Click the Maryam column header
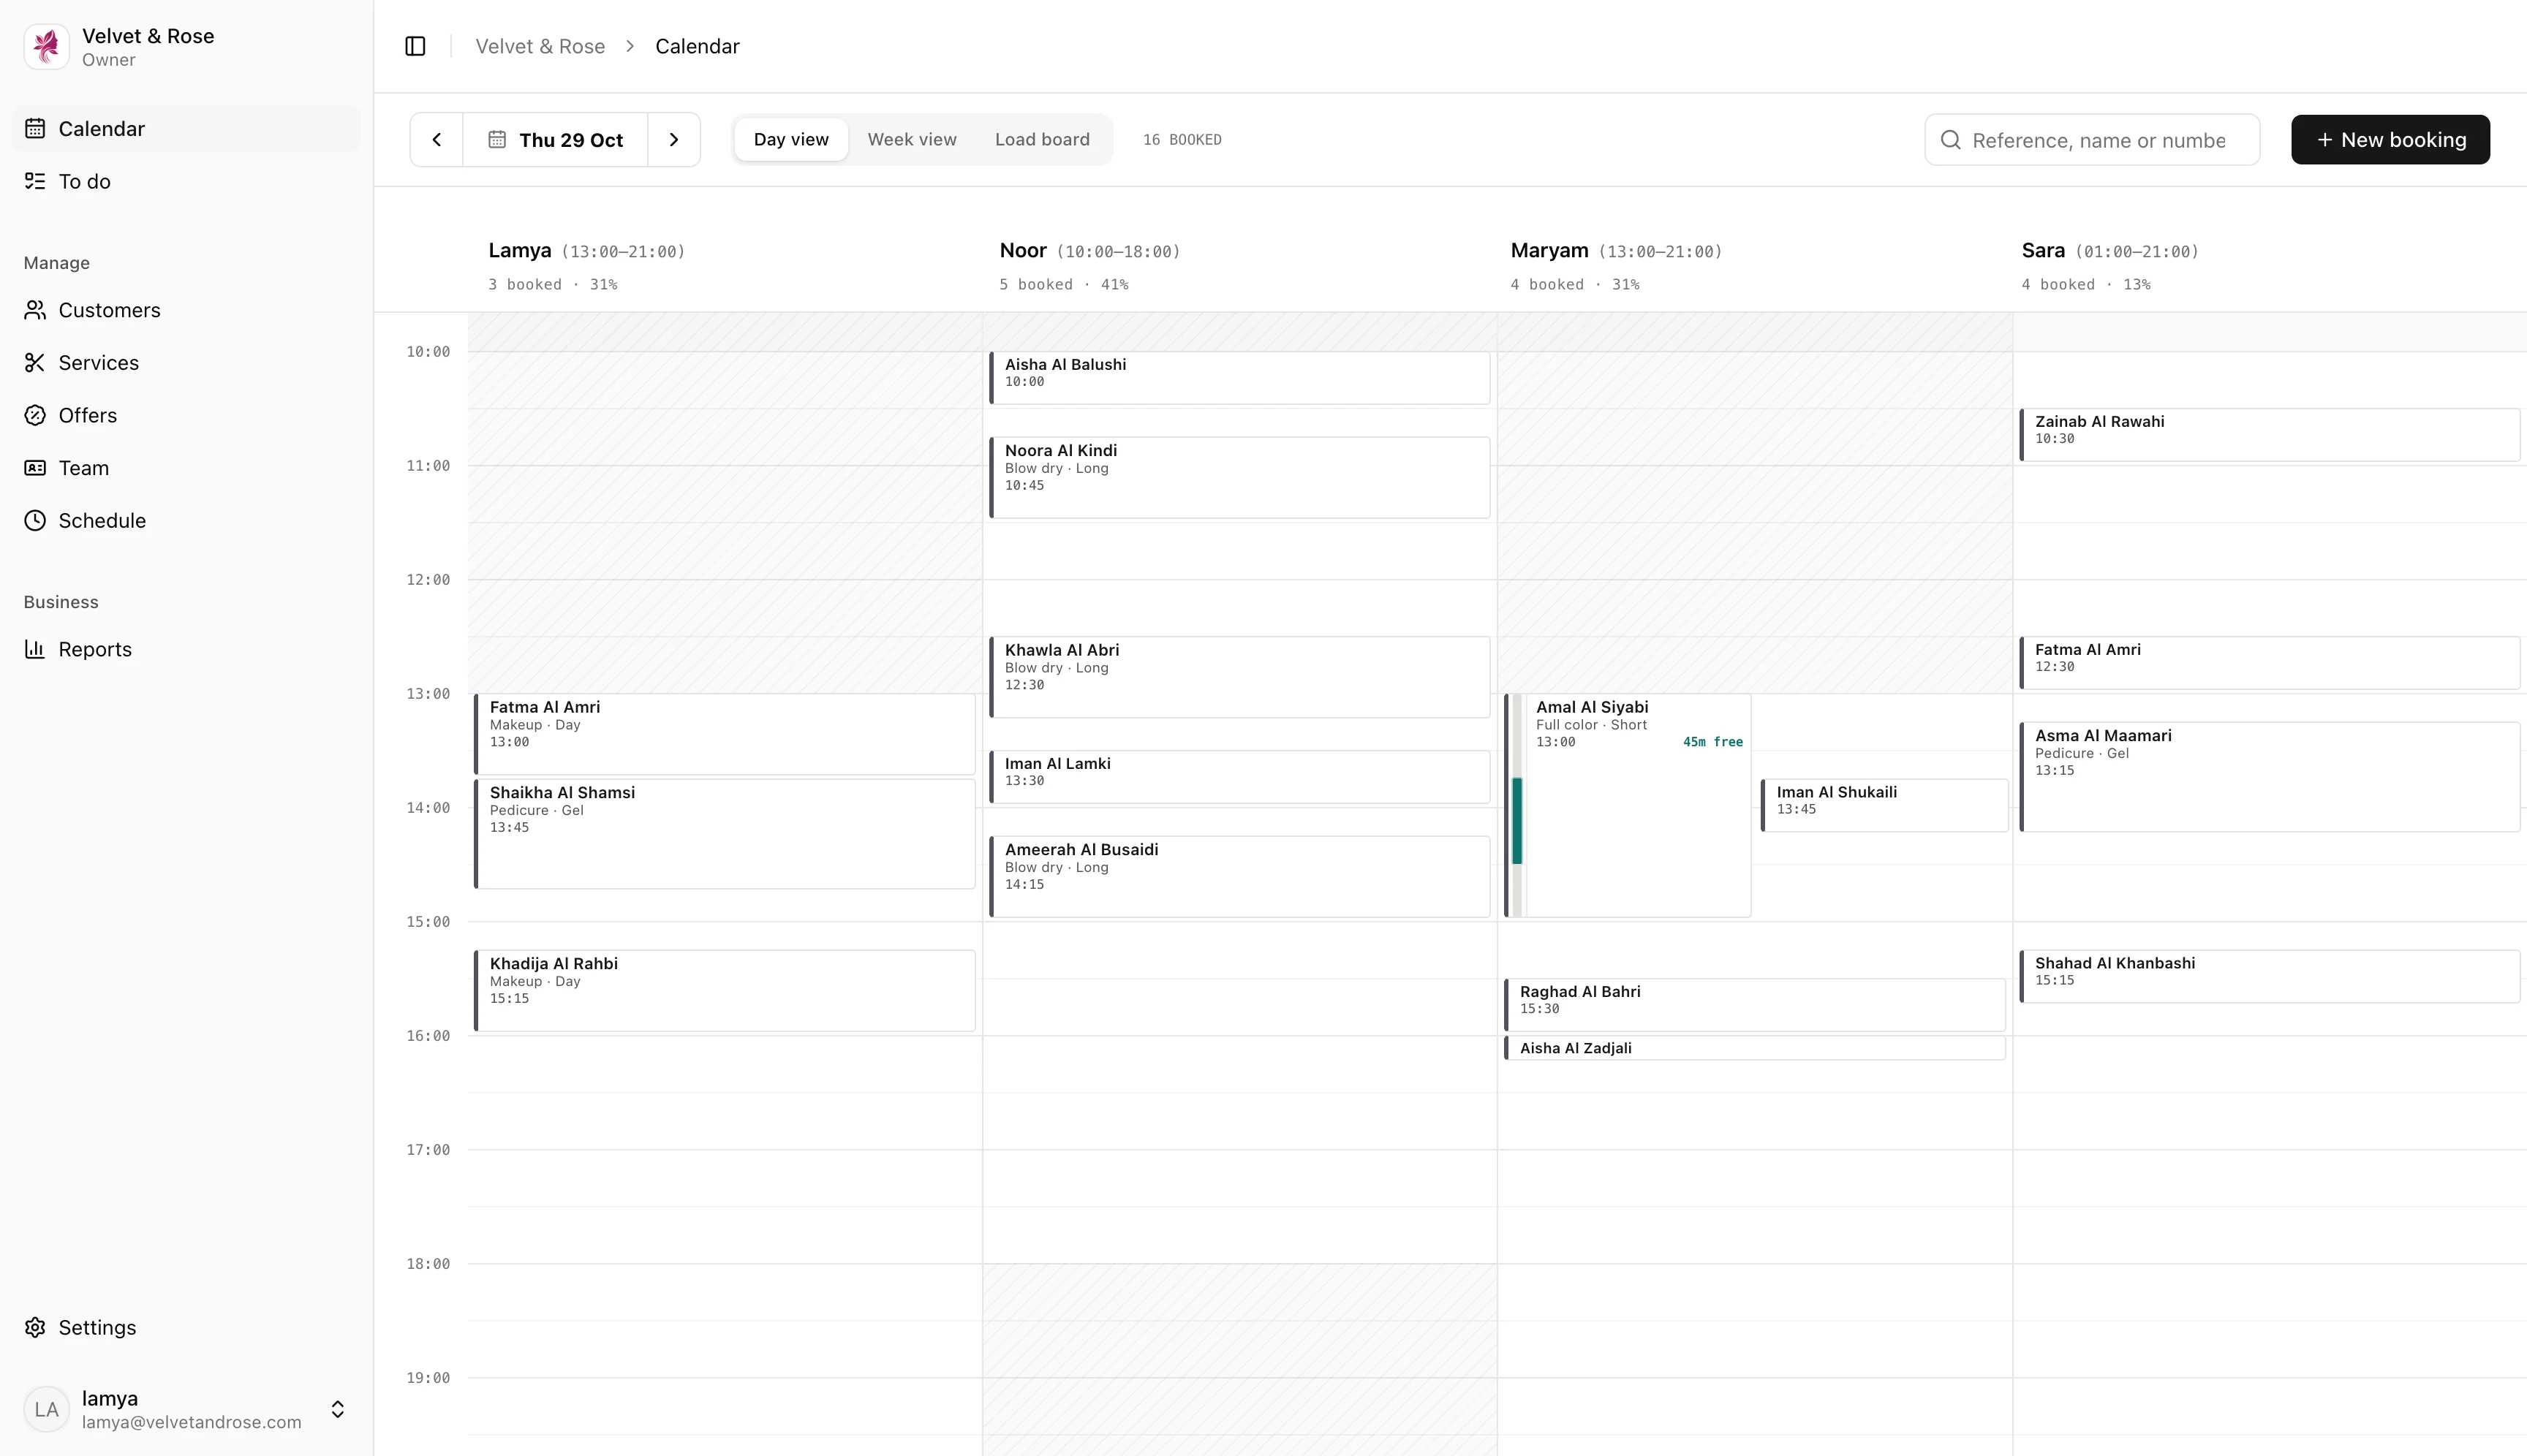This screenshot has height=1456, width=2527. 1616,265
